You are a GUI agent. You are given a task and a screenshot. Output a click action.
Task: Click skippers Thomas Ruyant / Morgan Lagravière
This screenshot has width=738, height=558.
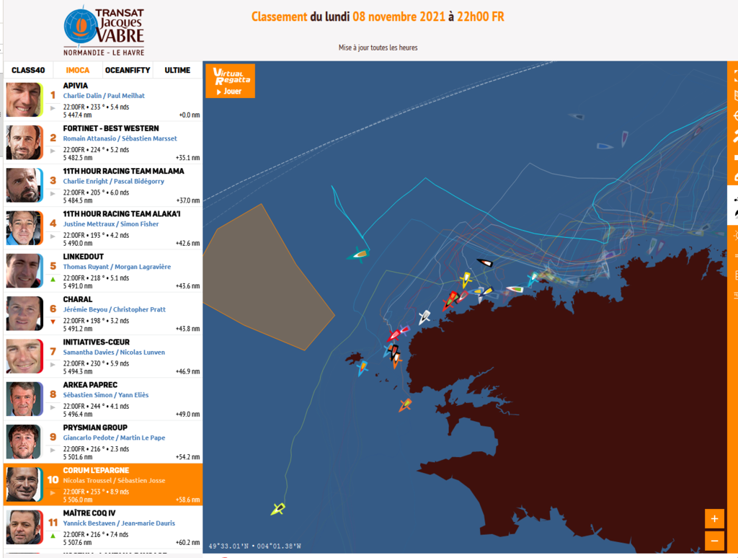[x=117, y=267]
